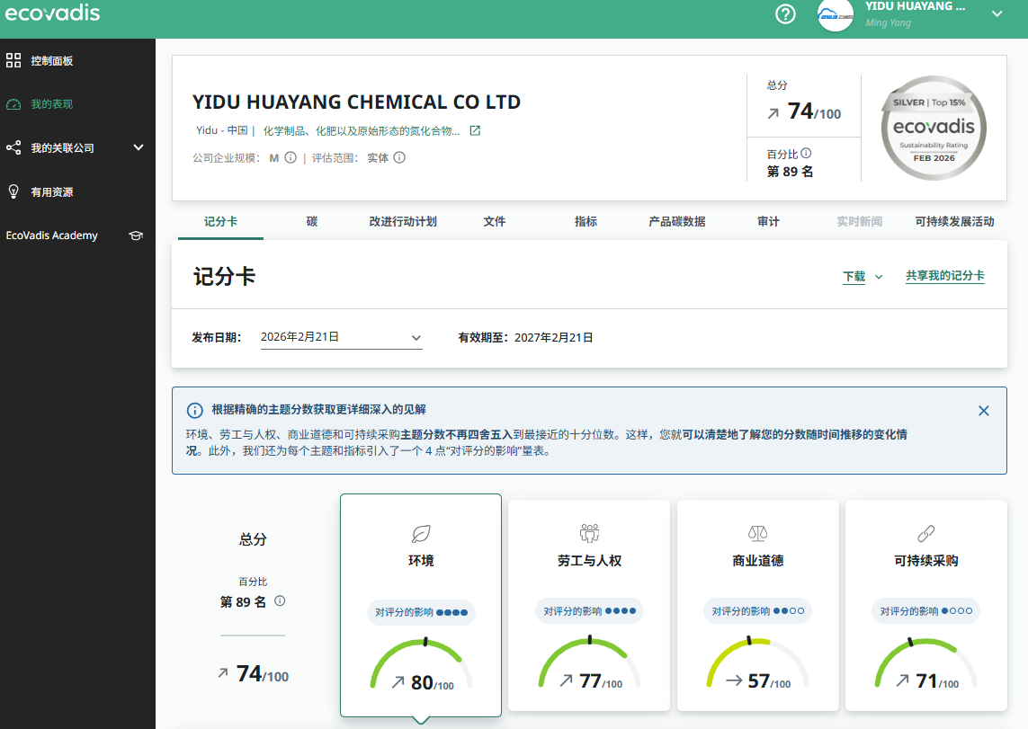Click the 商业道德 scales icon

(x=756, y=534)
